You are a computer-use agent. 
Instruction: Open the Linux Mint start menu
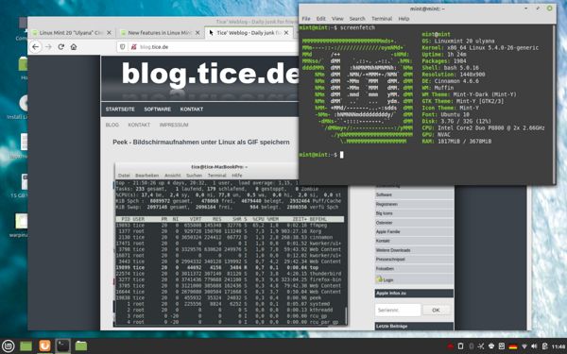coord(8,346)
